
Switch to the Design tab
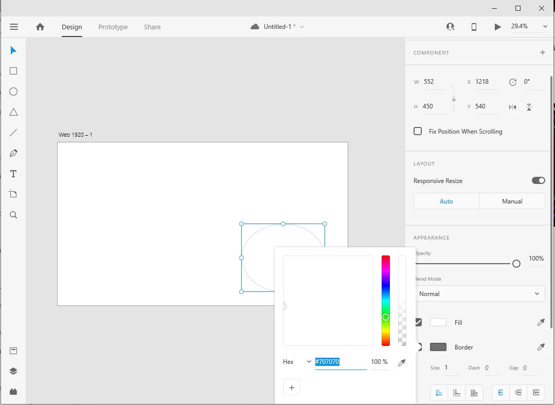pyautogui.click(x=72, y=27)
